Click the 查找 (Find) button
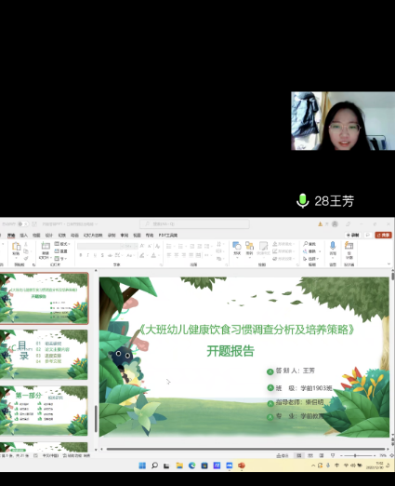 pos(309,244)
